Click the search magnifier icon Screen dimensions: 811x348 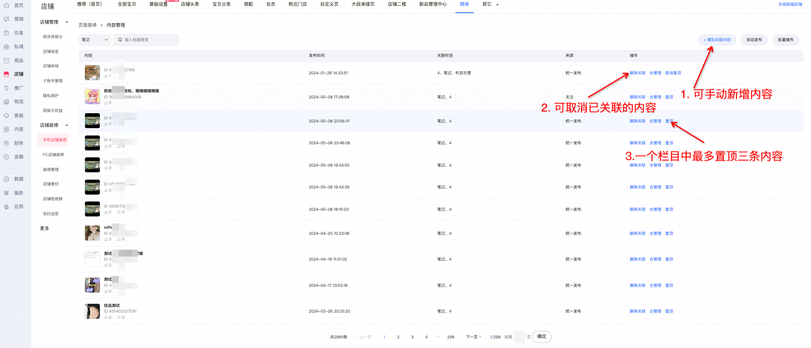click(x=120, y=40)
